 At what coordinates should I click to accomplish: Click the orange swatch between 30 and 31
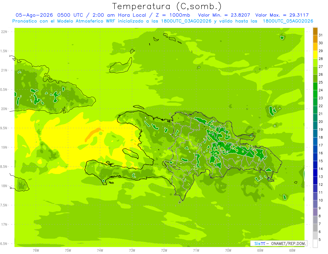(x=315, y=39)
